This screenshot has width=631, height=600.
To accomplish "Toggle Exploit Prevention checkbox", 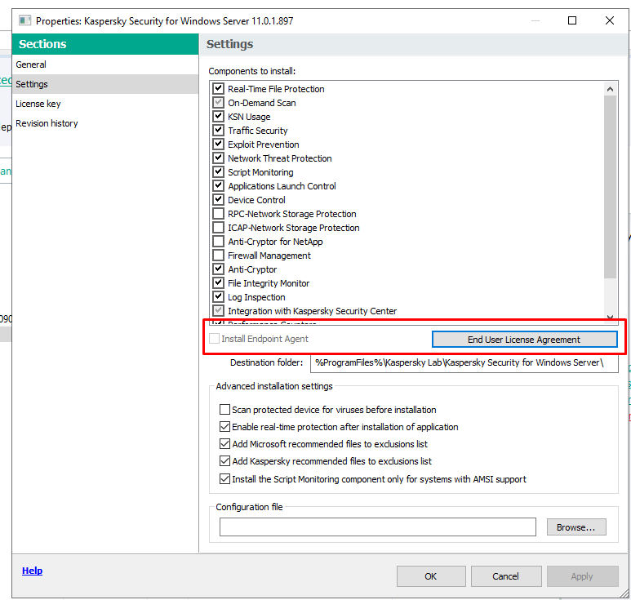I will [218, 144].
